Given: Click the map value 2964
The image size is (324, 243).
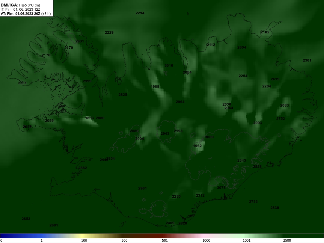Looking at the screenshot, I should (x=180, y=102).
